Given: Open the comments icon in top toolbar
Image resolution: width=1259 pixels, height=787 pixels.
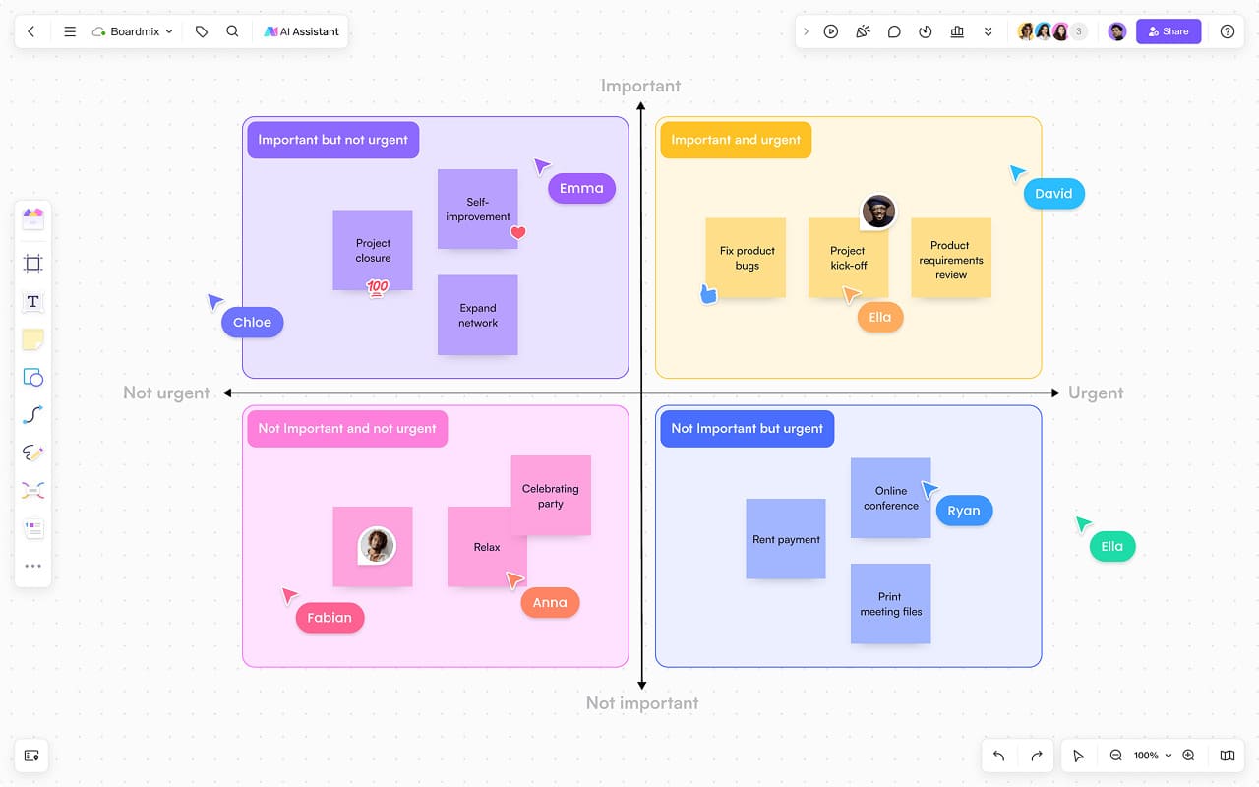Looking at the screenshot, I should (894, 31).
